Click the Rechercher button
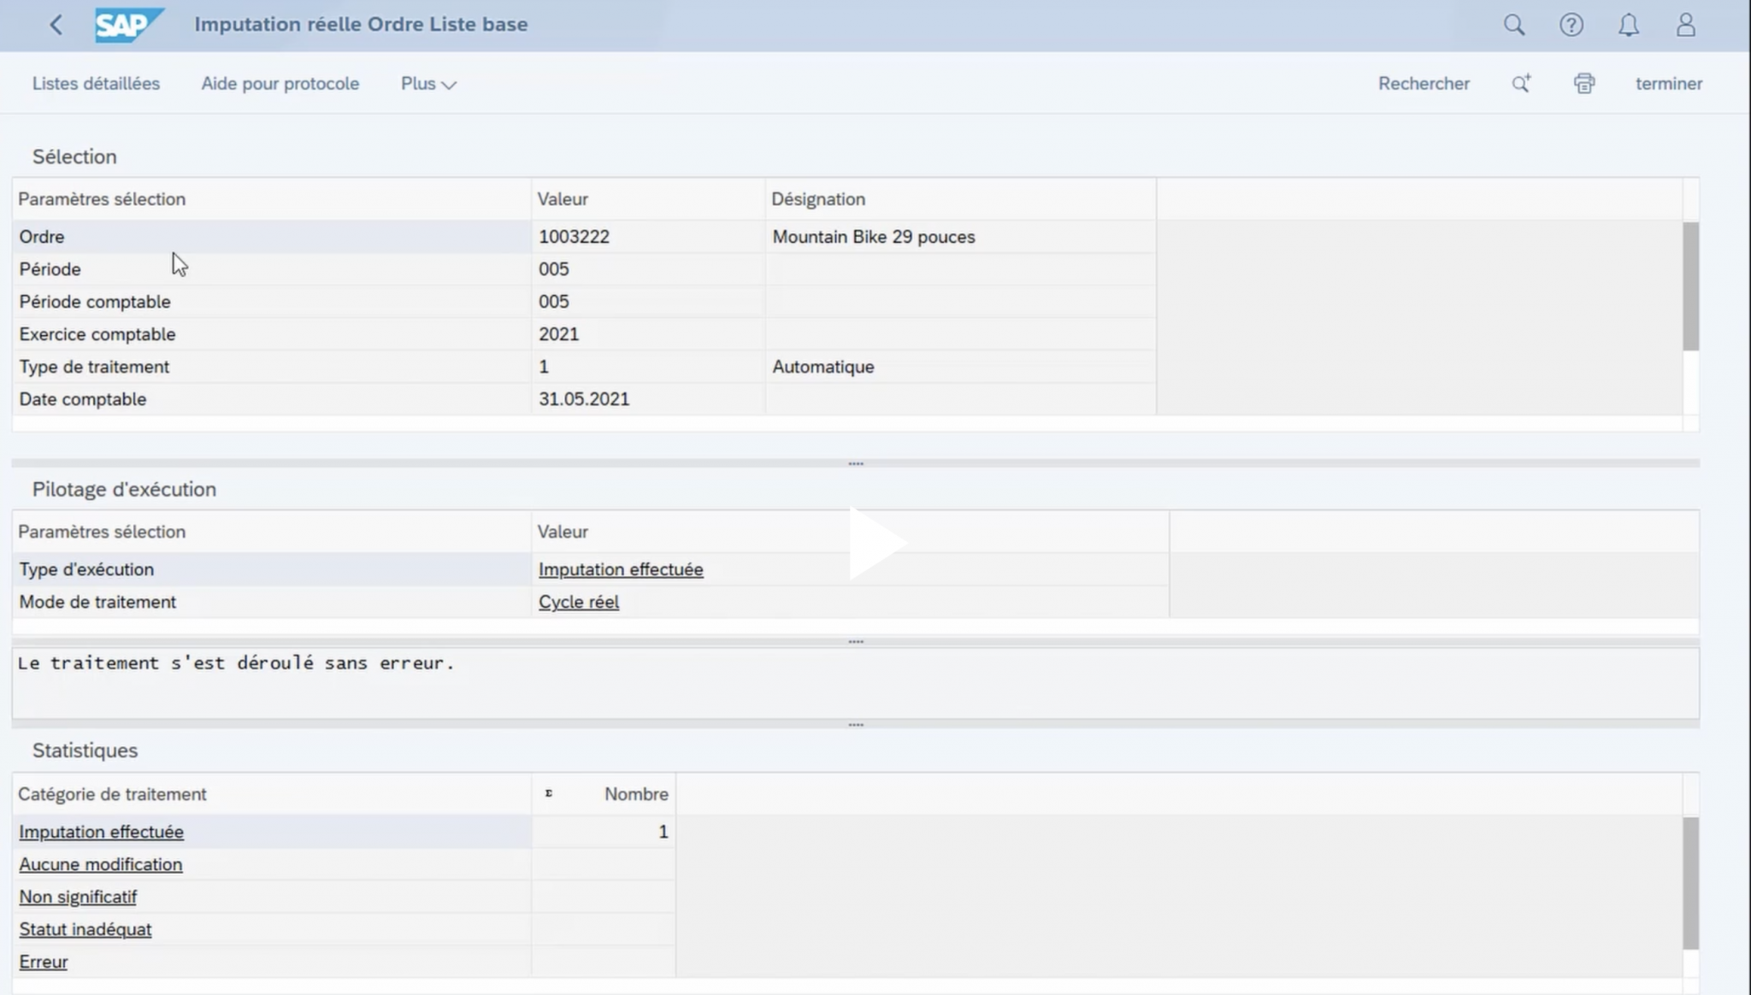 coord(1424,84)
